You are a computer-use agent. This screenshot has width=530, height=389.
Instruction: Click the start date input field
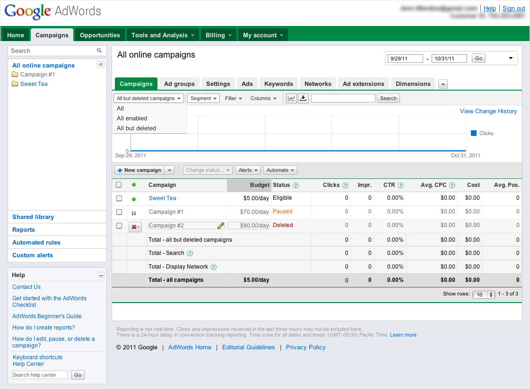(405, 59)
